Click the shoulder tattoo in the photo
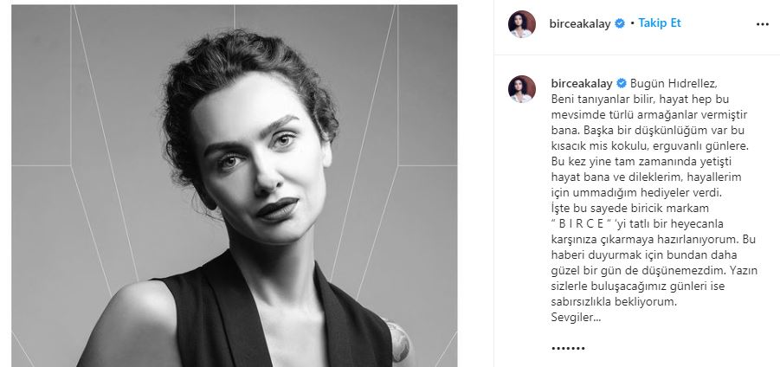The width and height of the screenshot is (780, 367). point(400,341)
